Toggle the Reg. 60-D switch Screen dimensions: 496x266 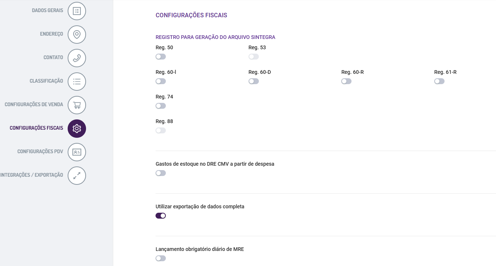pyautogui.click(x=254, y=81)
